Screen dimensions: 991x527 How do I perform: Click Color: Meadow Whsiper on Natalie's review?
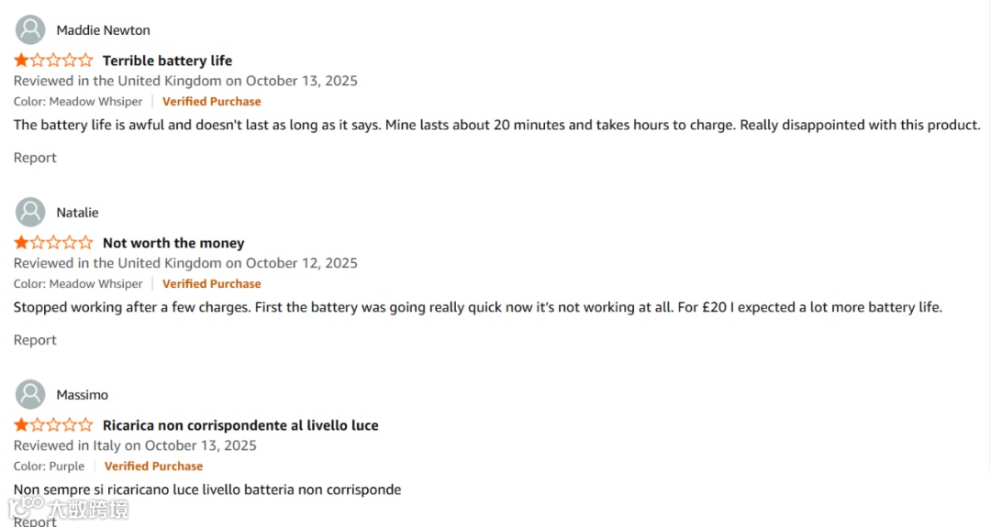(78, 284)
